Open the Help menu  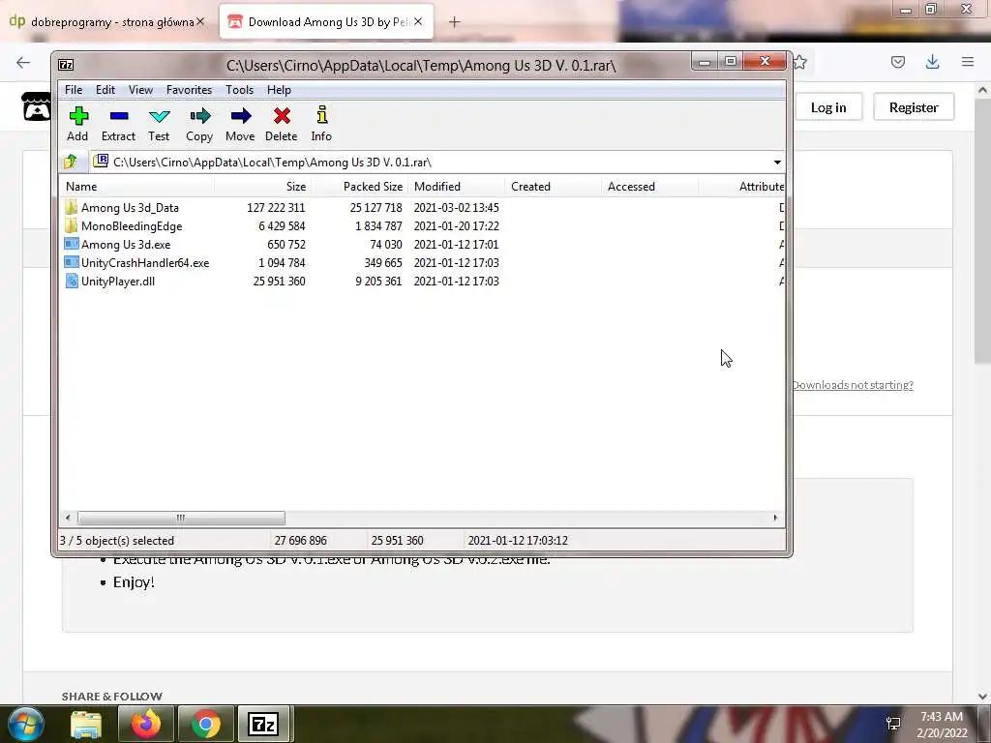tap(279, 90)
